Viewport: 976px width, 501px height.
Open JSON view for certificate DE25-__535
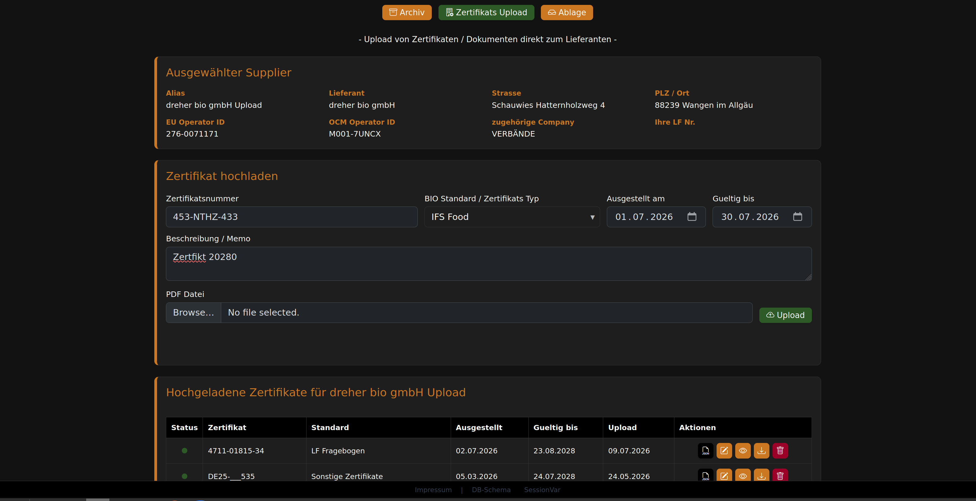click(x=705, y=475)
